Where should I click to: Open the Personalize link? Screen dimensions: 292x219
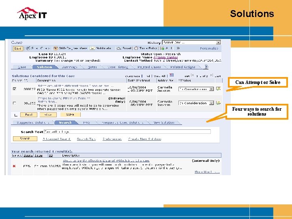[209, 48]
